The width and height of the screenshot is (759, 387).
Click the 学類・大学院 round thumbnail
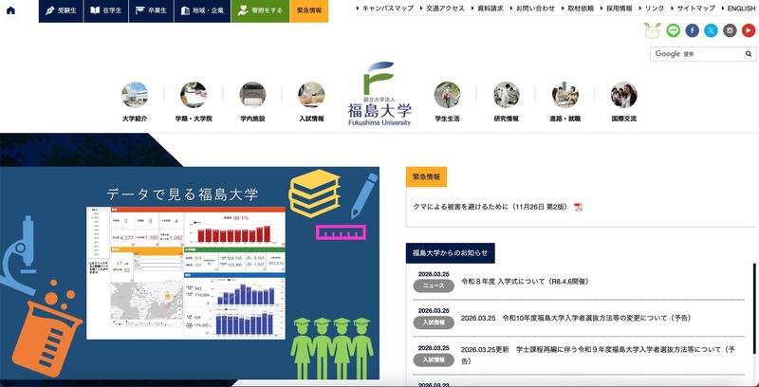[x=194, y=95]
